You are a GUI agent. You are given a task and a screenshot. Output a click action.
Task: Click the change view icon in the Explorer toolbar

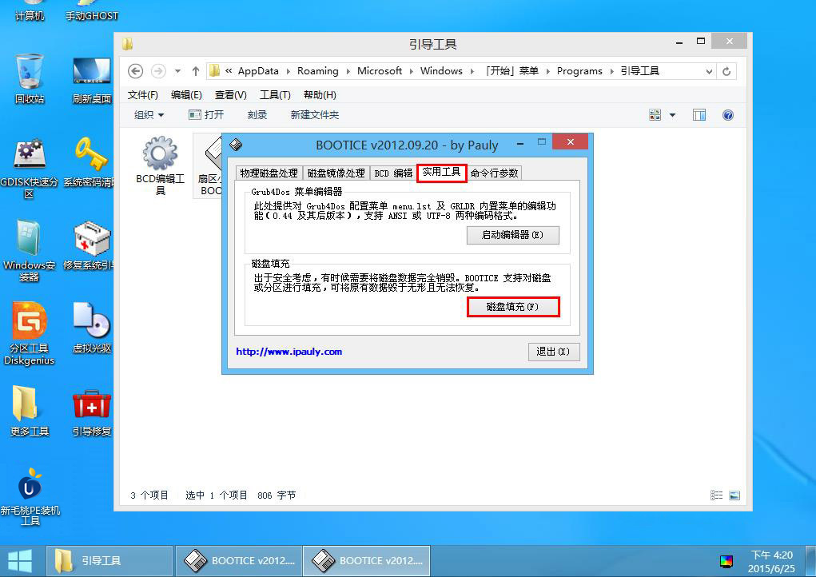655,115
